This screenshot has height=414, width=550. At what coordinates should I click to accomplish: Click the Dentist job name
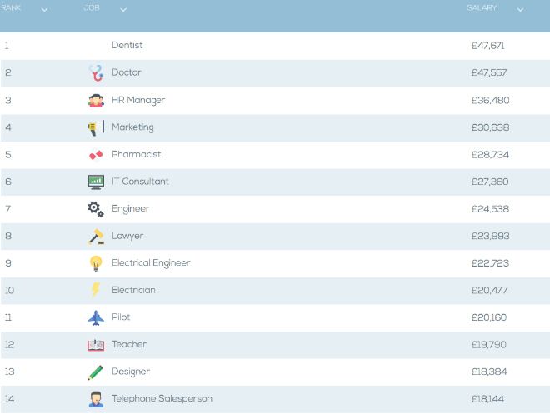[127, 46]
